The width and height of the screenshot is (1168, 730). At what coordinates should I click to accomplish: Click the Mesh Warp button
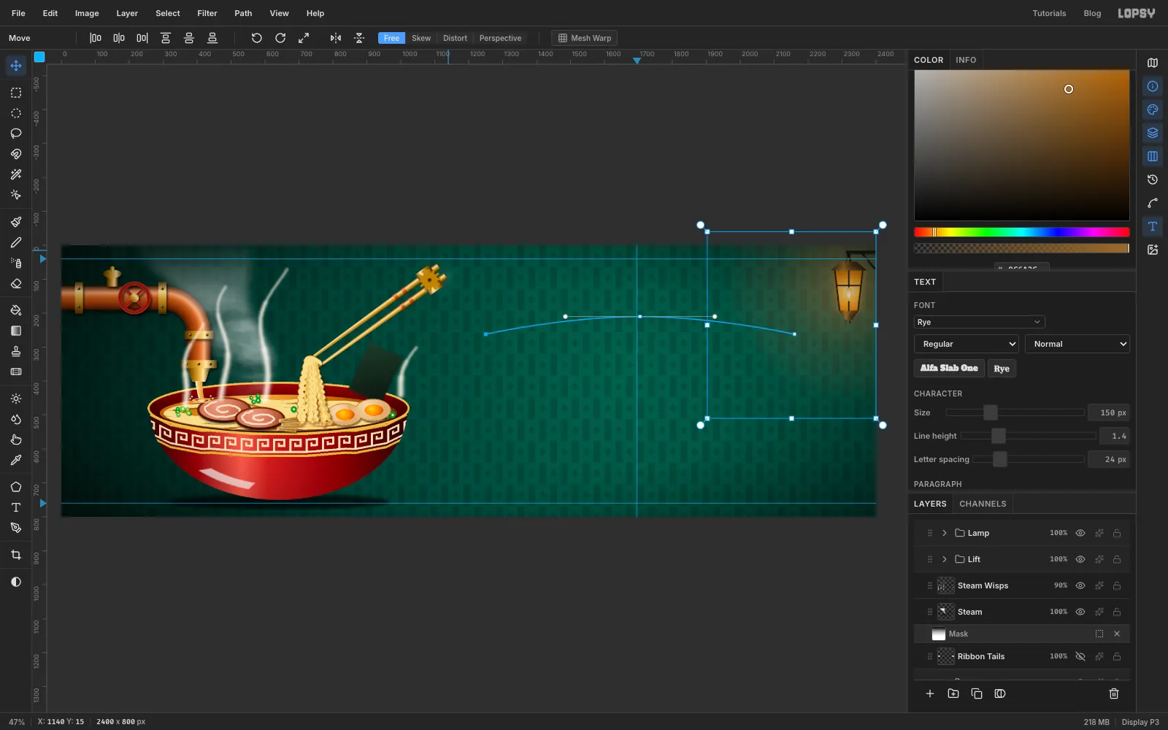tap(585, 38)
